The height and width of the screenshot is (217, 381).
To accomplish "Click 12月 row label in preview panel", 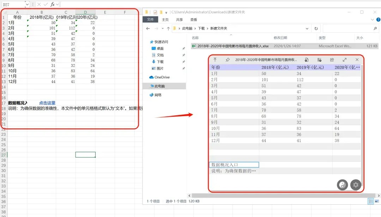I will (215, 140).
